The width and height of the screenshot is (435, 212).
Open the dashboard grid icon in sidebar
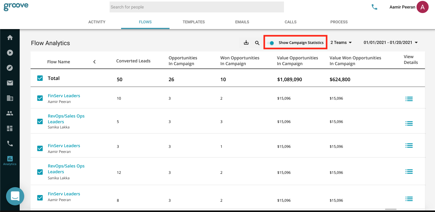[x=10, y=128]
